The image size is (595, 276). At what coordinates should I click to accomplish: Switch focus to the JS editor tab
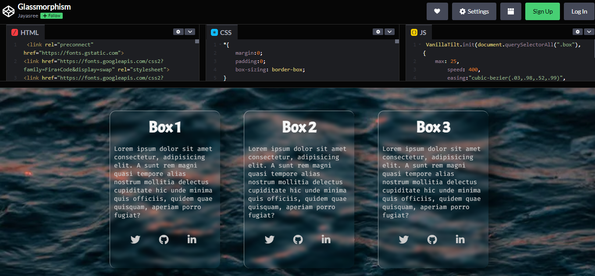tap(418, 32)
